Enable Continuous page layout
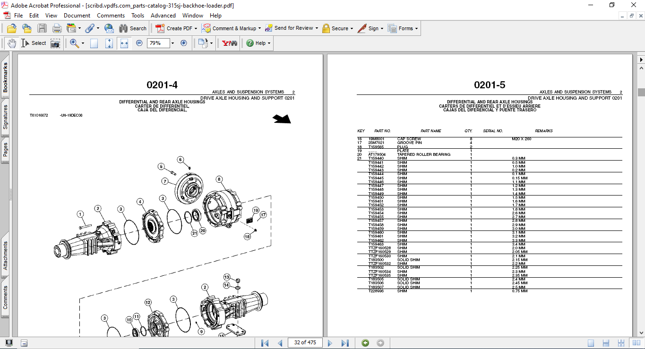The width and height of the screenshot is (645, 349). (606, 342)
